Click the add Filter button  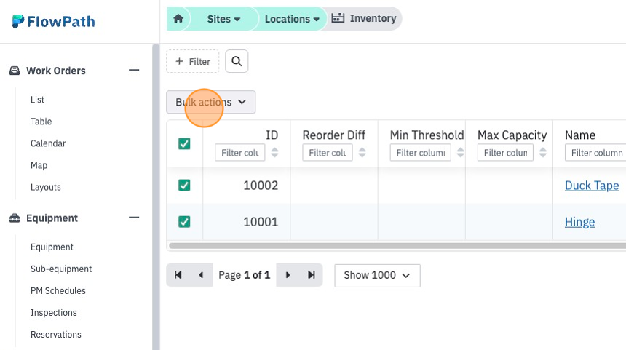193,61
